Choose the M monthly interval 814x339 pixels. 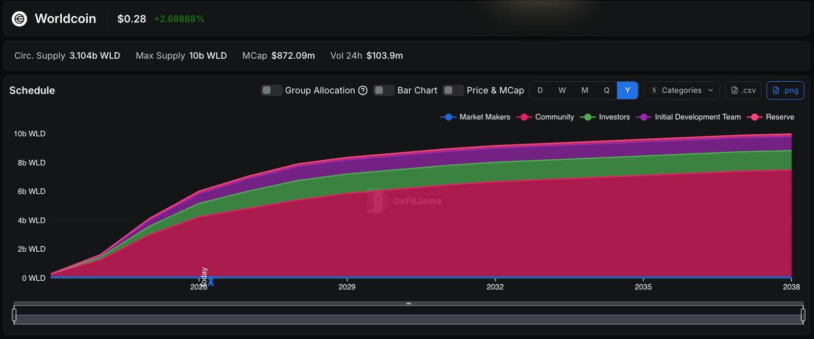[x=584, y=90]
